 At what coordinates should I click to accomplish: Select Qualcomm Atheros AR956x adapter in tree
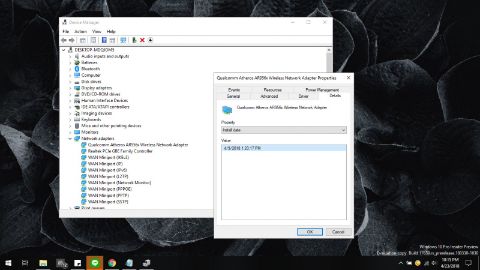click(x=138, y=145)
